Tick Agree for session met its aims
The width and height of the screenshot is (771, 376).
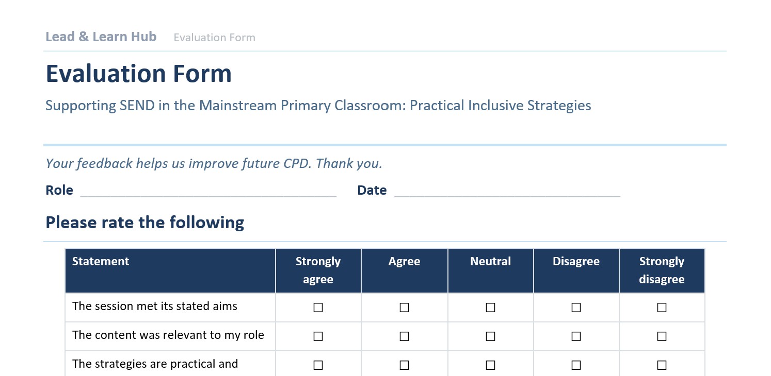tap(404, 307)
